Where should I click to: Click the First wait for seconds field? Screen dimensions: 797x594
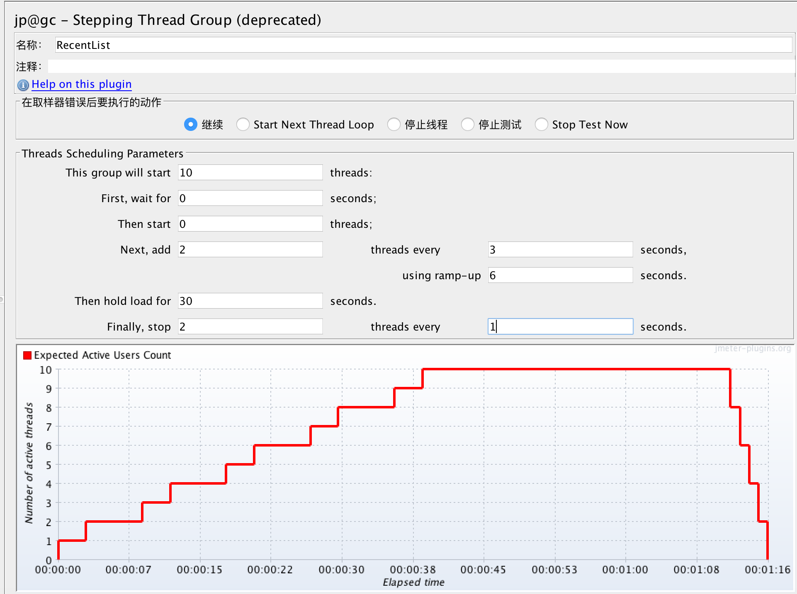[x=249, y=198]
